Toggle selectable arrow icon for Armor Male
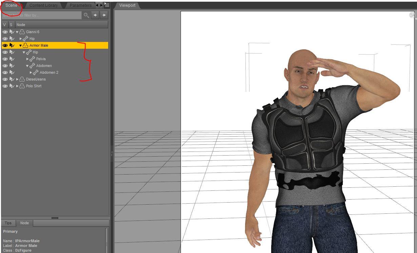The image size is (417, 253). pos(12,45)
